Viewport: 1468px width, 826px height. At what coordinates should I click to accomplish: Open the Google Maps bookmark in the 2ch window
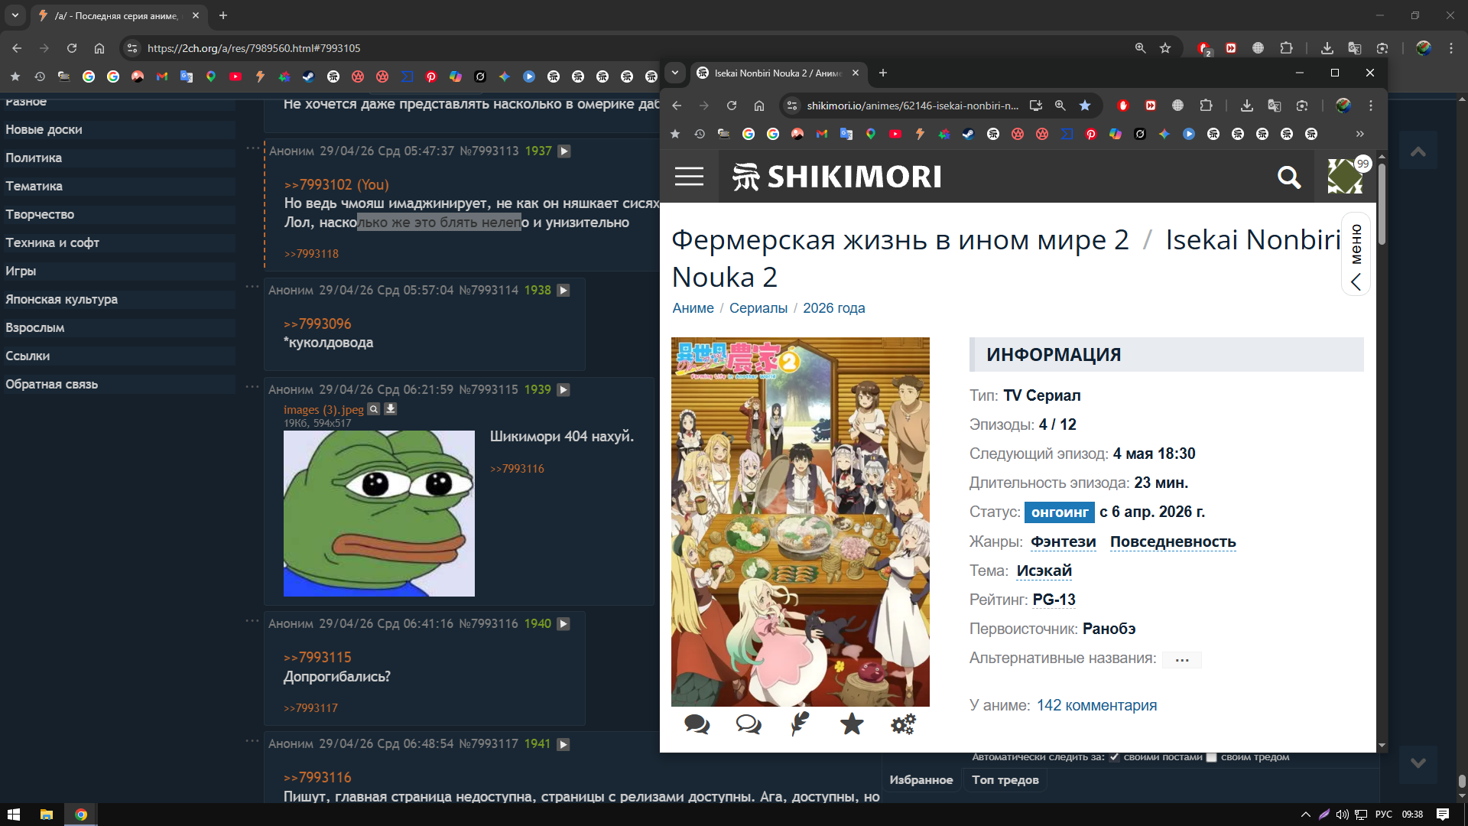(211, 76)
